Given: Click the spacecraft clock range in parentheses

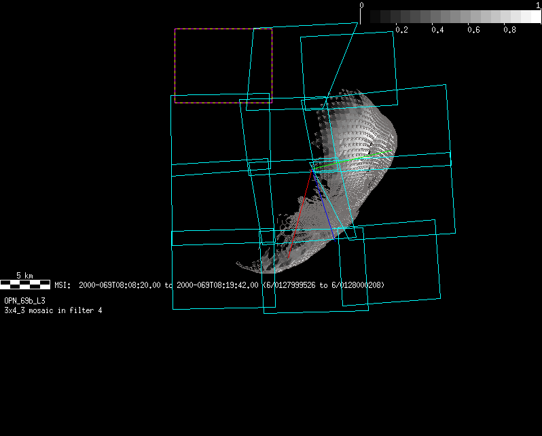Looking at the screenshot, I should click(x=323, y=285).
